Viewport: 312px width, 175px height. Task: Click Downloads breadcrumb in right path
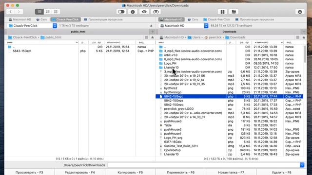point(235,37)
